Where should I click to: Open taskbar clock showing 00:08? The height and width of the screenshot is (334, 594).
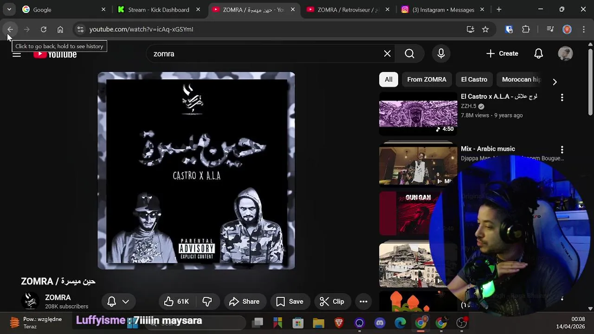[571, 323]
